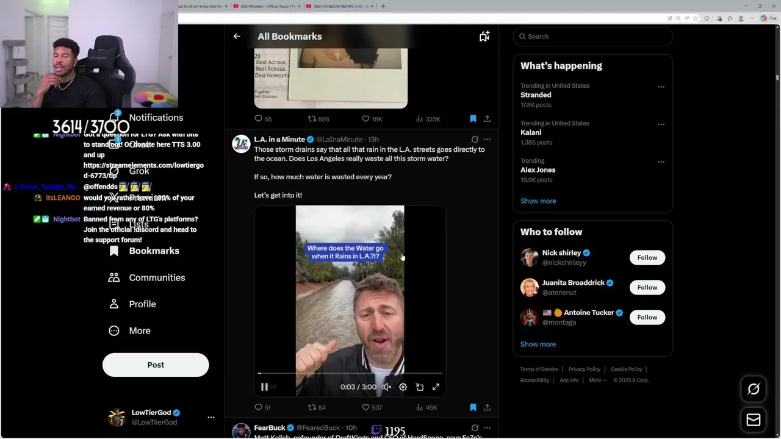Follow Juanita Broaddrick
The height and width of the screenshot is (439, 781).
pos(647,287)
